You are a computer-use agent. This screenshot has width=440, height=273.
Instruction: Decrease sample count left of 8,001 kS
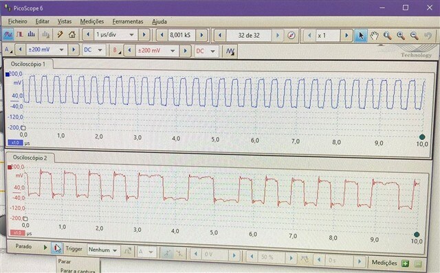(162, 35)
